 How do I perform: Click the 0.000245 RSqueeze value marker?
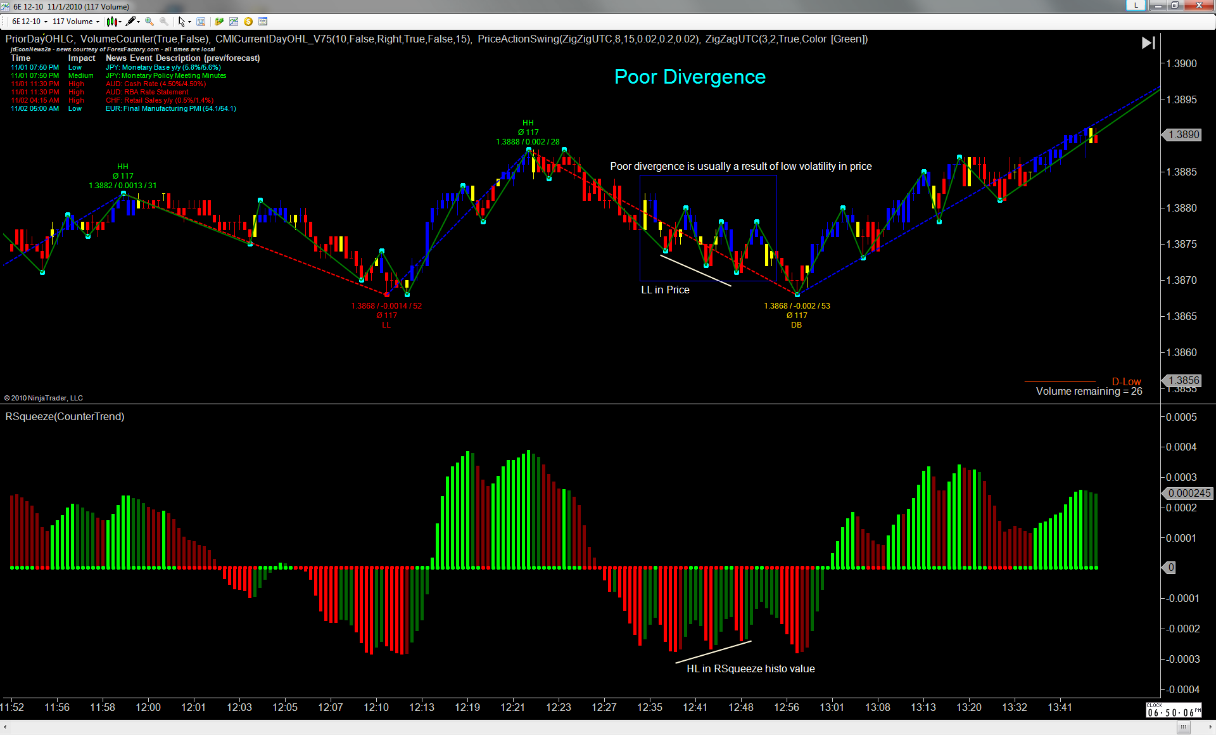tap(1187, 493)
